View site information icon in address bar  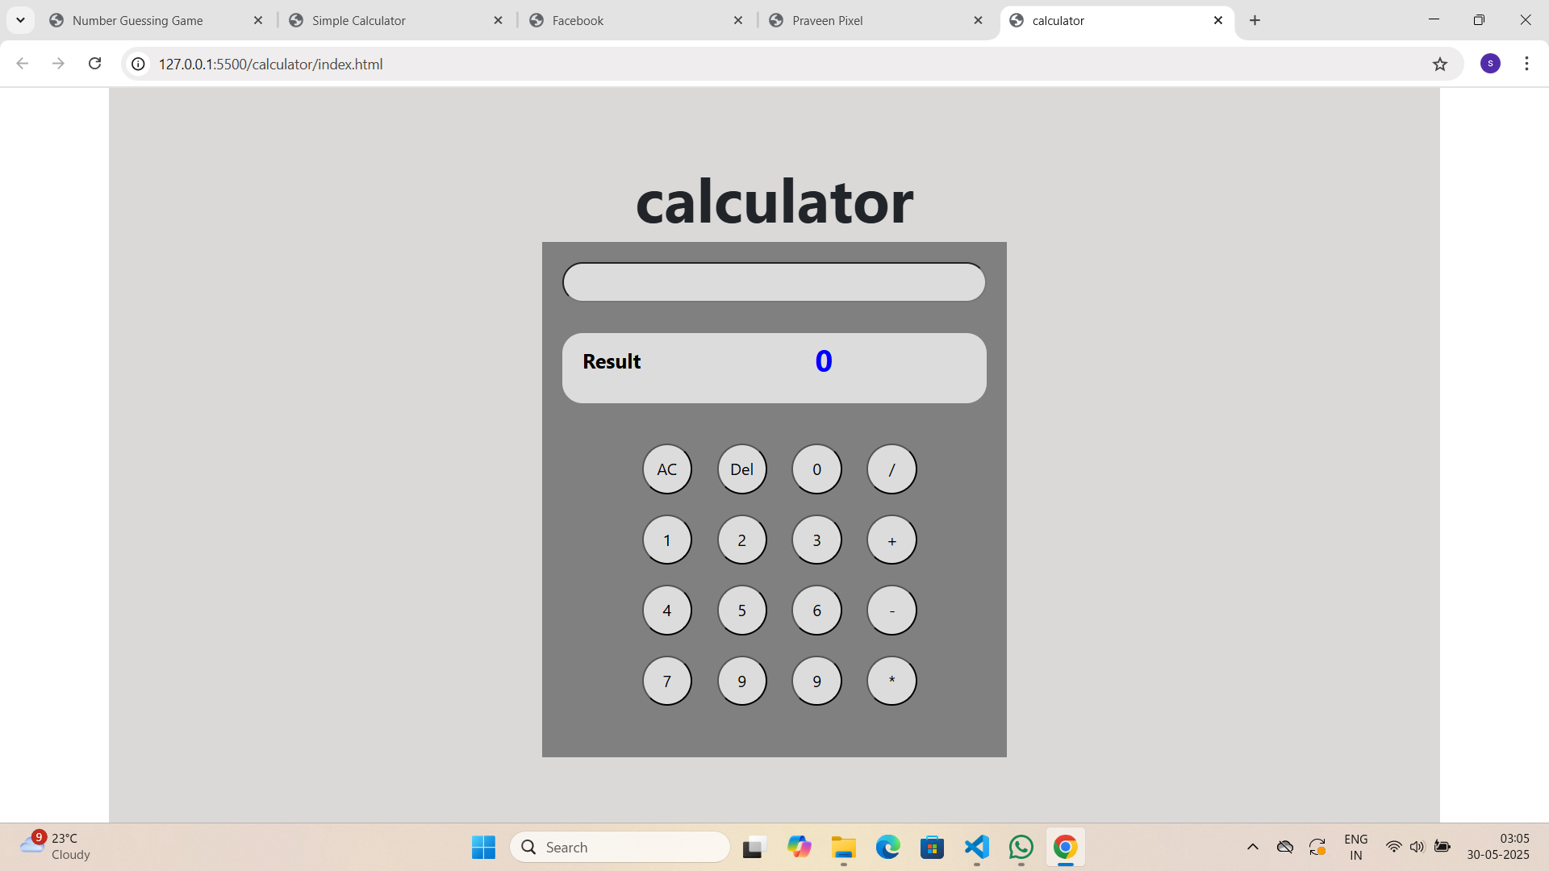139,64
